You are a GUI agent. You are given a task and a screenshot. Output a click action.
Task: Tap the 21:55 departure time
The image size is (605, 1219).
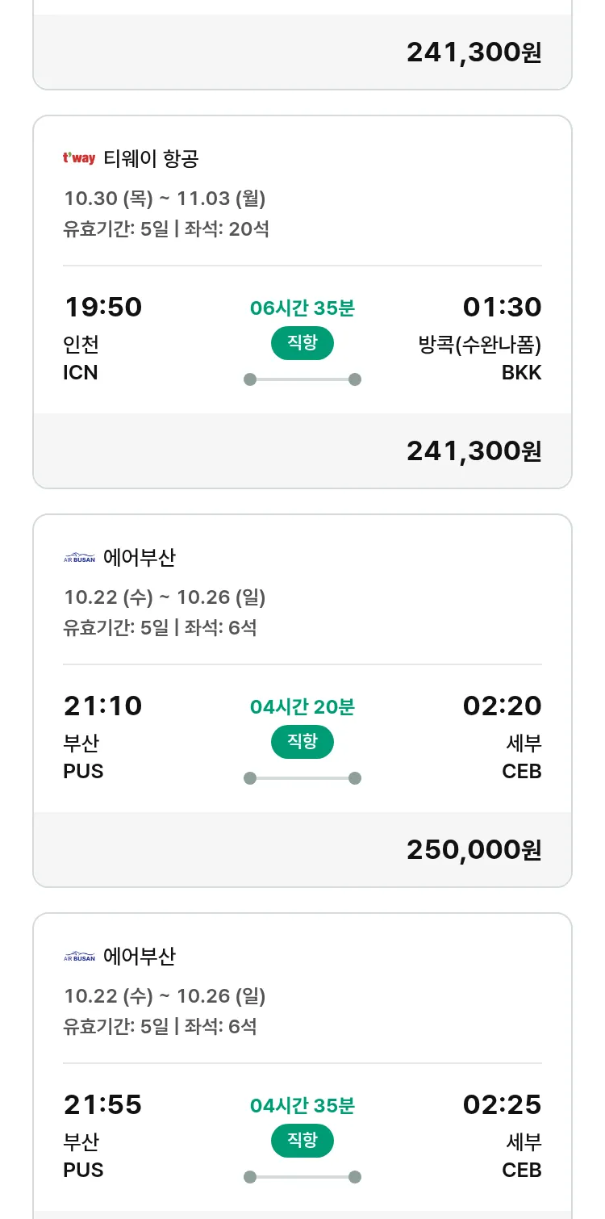(x=103, y=1105)
